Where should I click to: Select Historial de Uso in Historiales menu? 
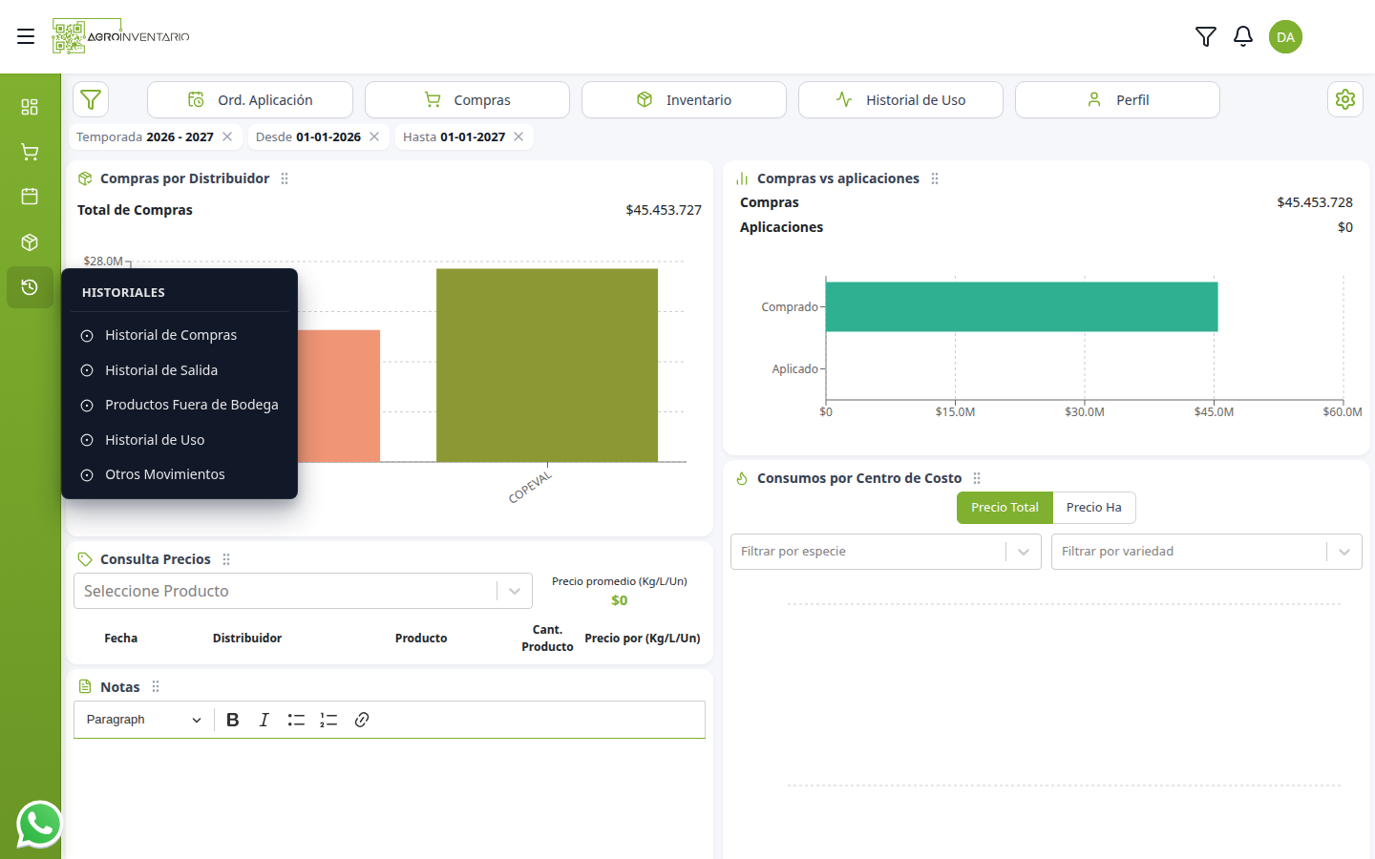pos(180,440)
